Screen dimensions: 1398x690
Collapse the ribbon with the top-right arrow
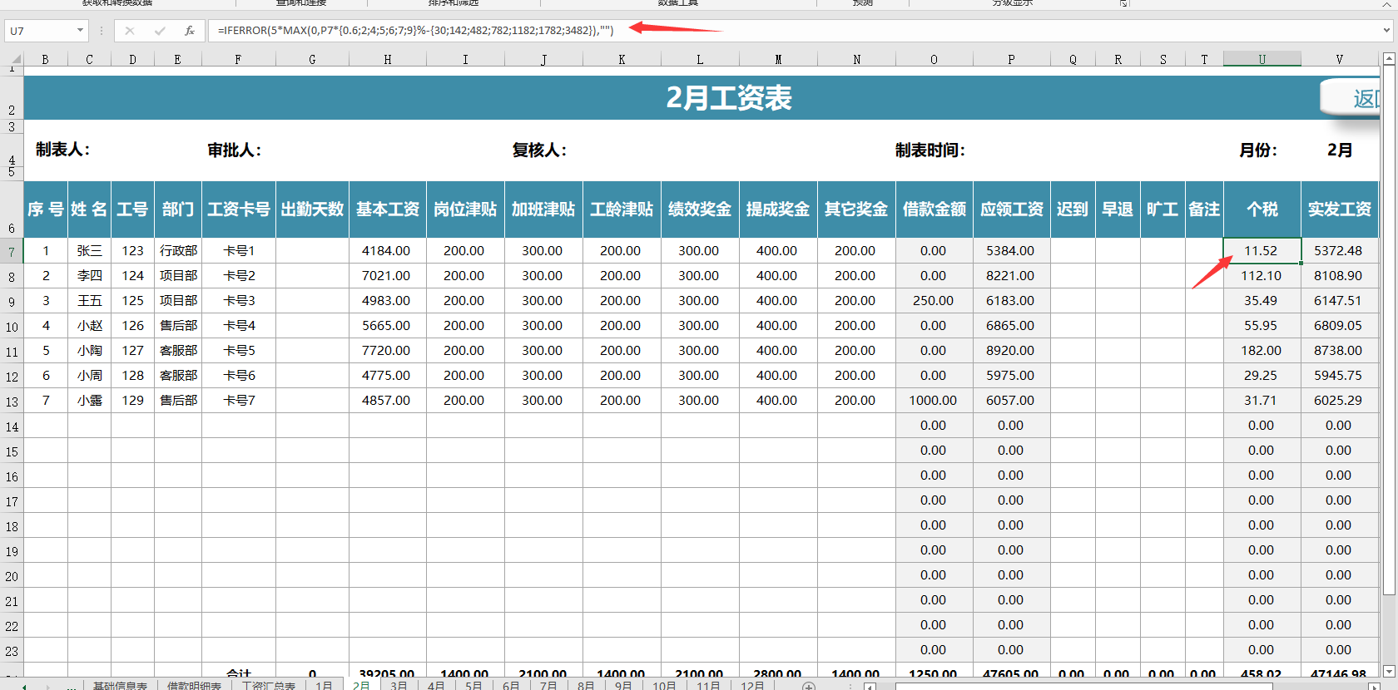coord(1386,4)
